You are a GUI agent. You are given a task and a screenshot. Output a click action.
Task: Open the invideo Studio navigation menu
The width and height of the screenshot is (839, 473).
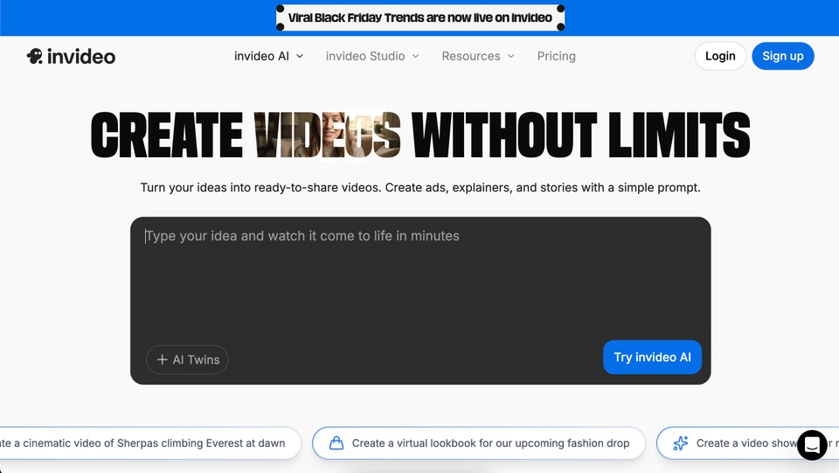365,56
